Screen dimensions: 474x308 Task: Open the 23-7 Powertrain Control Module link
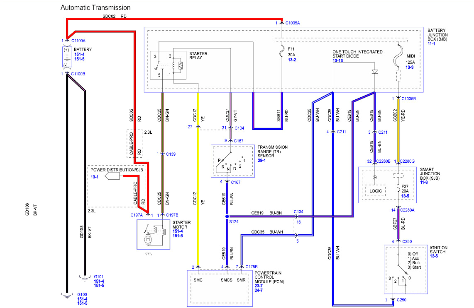tap(258, 286)
